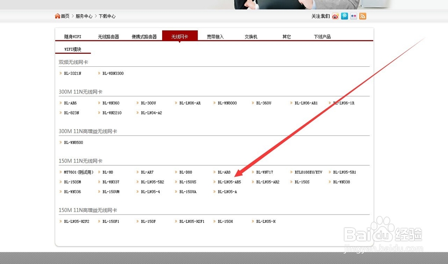448x264 pixels.
Task: Open the blue P social icon
Action: (345, 16)
